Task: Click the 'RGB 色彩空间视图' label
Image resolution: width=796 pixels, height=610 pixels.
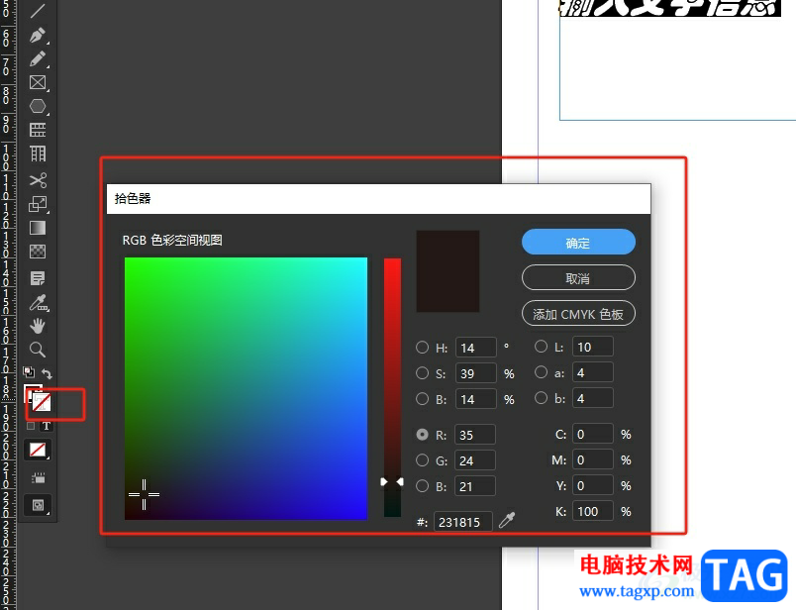Action: pos(172,241)
